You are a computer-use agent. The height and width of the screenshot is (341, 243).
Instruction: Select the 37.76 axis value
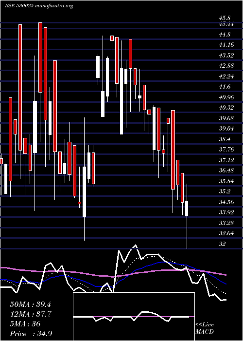[226, 149]
